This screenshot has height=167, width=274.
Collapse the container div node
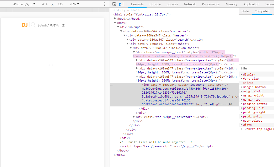pos(121,31)
